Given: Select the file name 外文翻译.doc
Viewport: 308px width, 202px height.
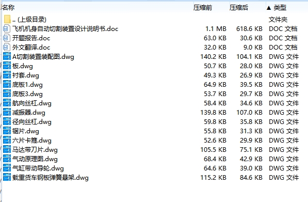Looking at the screenshot, I should (x=31, y=48).
